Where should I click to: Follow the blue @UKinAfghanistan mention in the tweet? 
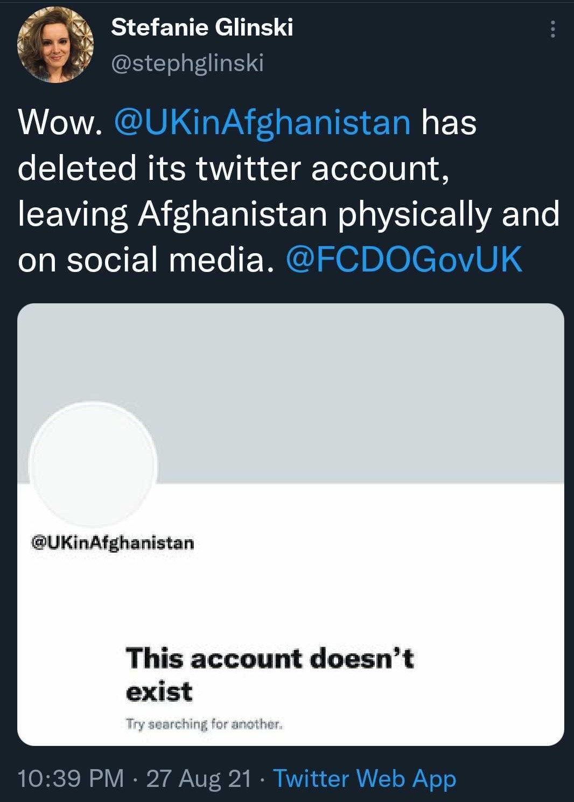262,122
